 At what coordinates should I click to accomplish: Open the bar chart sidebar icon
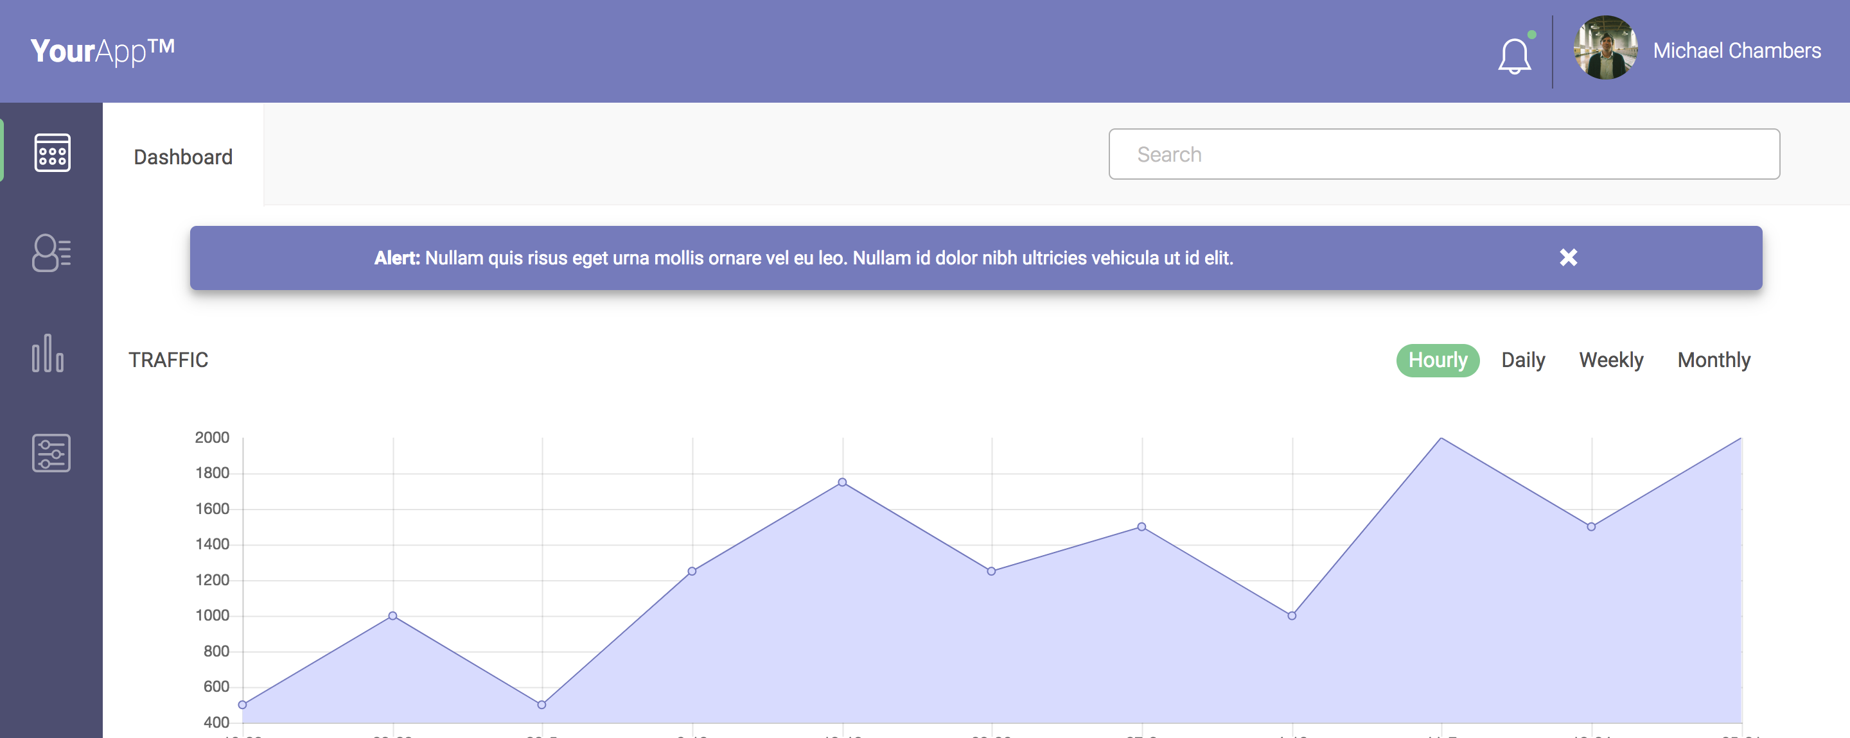pos(48,353)
